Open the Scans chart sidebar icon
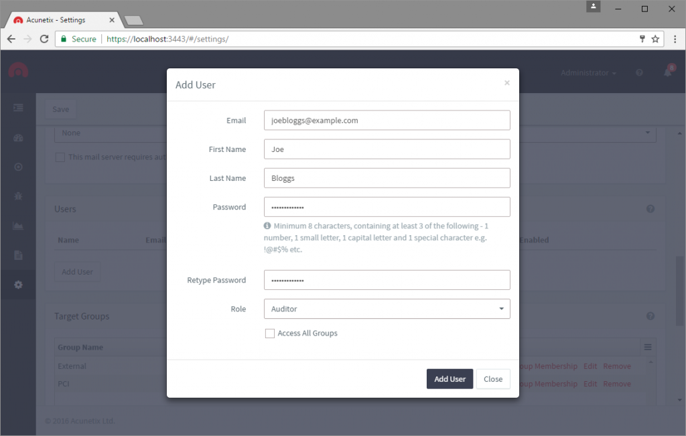 (x=18, y=226)
